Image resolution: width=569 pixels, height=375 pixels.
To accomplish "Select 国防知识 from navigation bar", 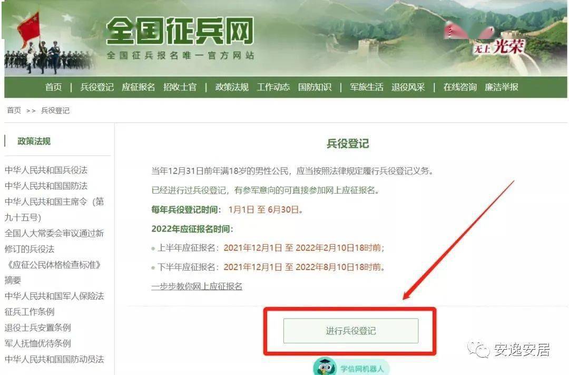I will tap(315, 87).
